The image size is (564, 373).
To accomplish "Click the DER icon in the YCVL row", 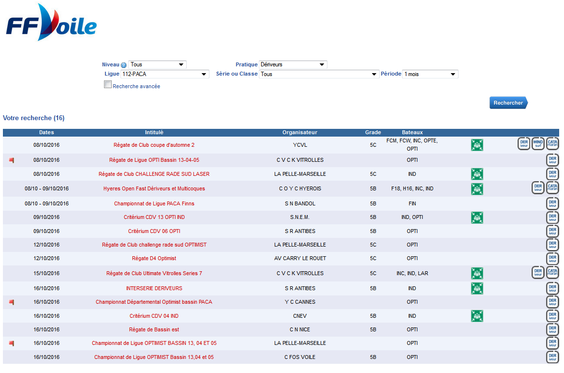I will pos(524,143).
